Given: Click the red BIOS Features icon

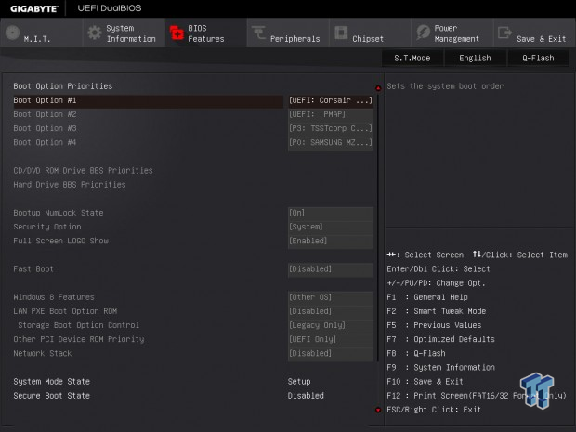Looking at the screenshot, I should (x=177, y=33).
